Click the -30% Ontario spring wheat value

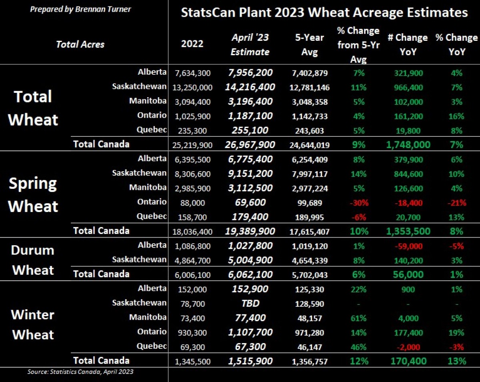pyautogui.click(x=359, y=203)
